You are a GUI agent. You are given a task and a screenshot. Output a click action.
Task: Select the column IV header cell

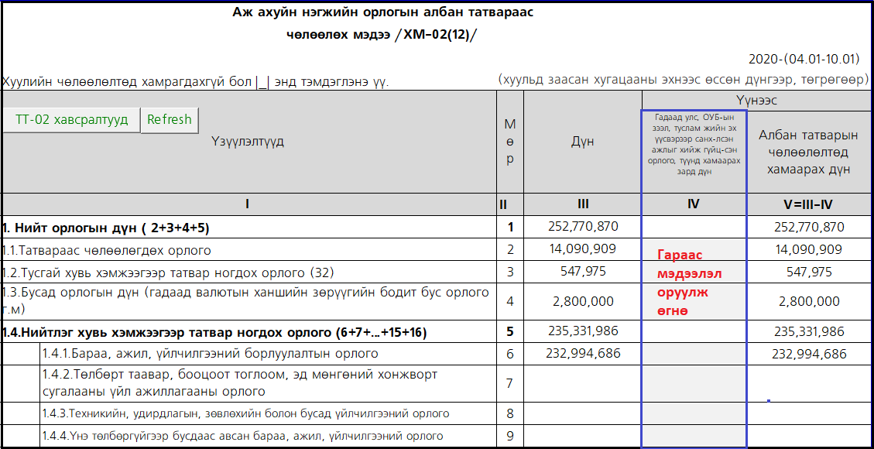pos(694,204)
